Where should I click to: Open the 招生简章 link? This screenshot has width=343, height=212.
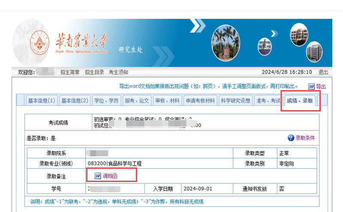tap(70, 72)
